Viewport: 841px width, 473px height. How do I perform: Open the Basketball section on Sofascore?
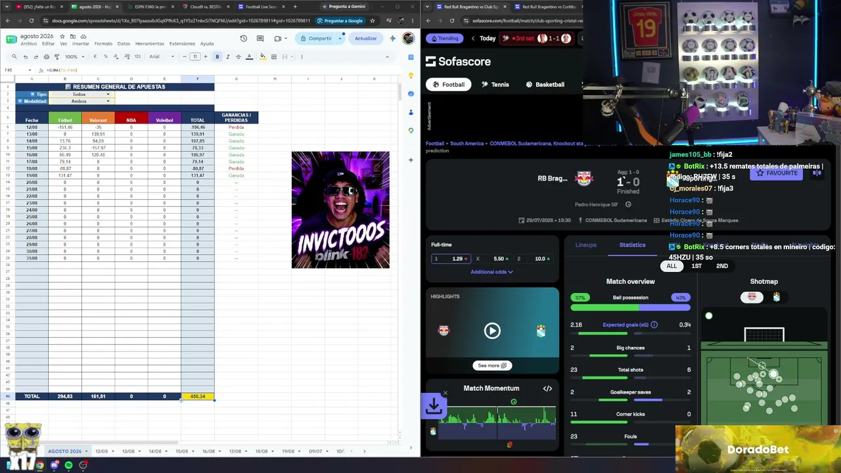pyautogui.click(x=545, y=84)
